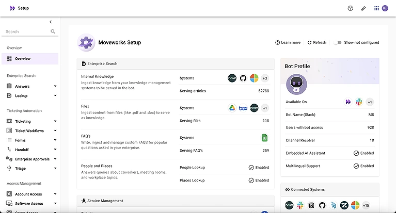Click the Places Lookup Enabled checkmark

[x=251, y=181]
